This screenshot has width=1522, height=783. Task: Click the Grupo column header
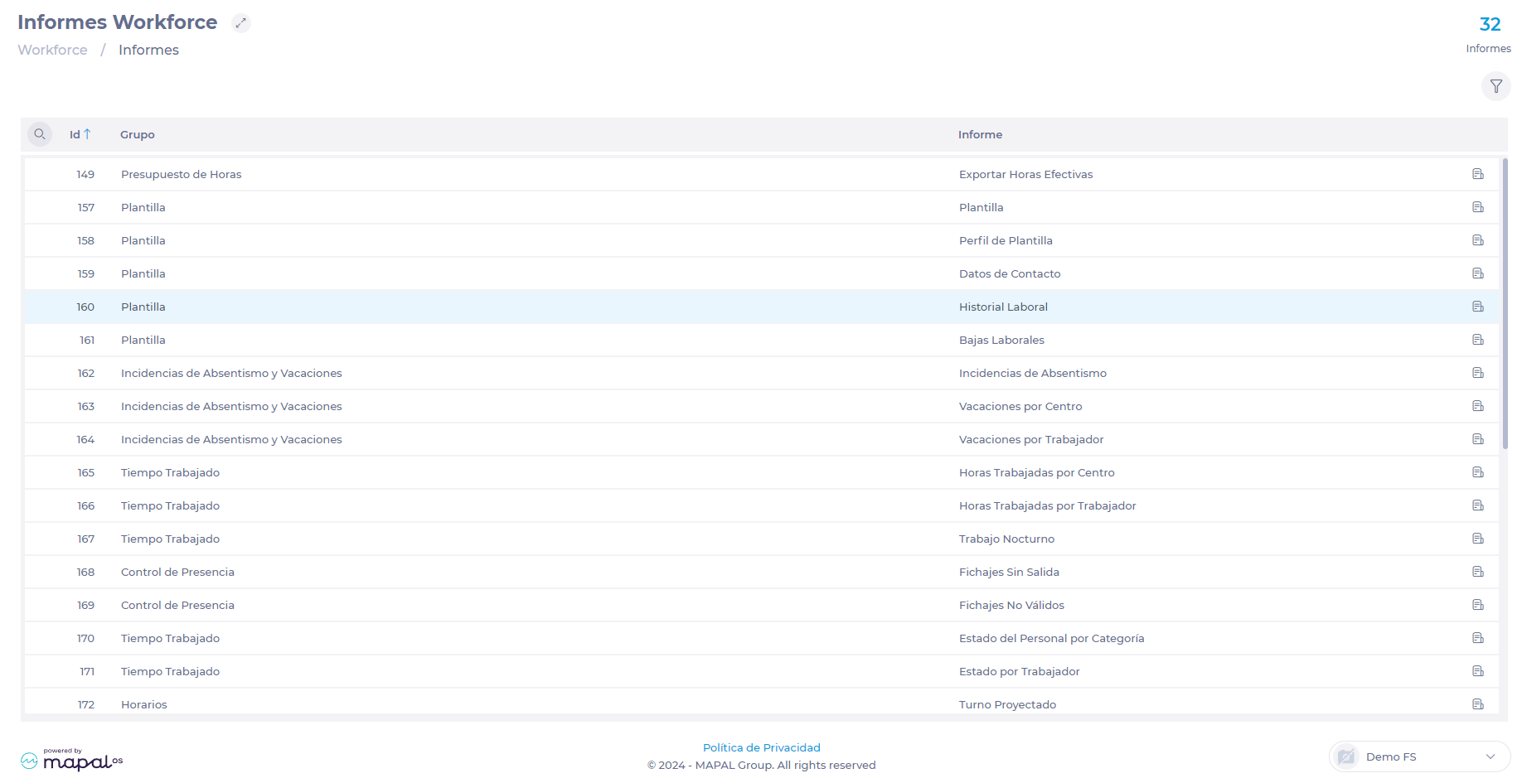coord(138,134)
